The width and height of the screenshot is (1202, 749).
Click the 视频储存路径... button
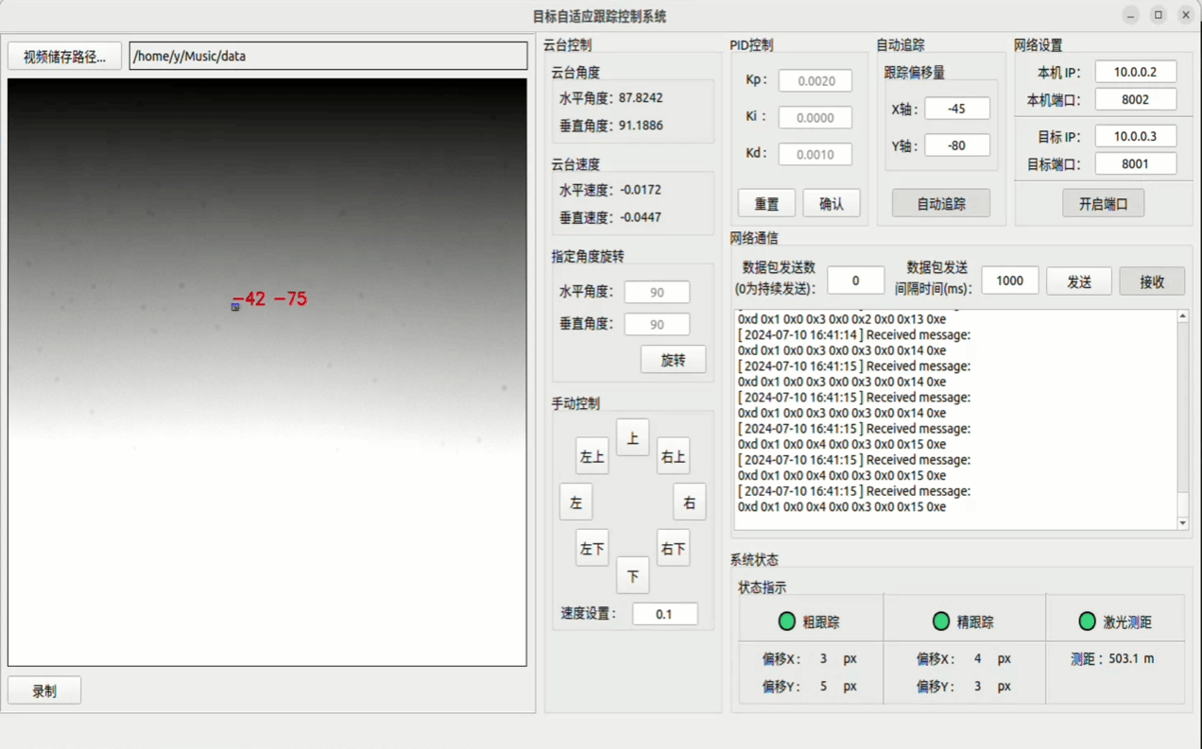pyautogui.click(x=64, y=57)
